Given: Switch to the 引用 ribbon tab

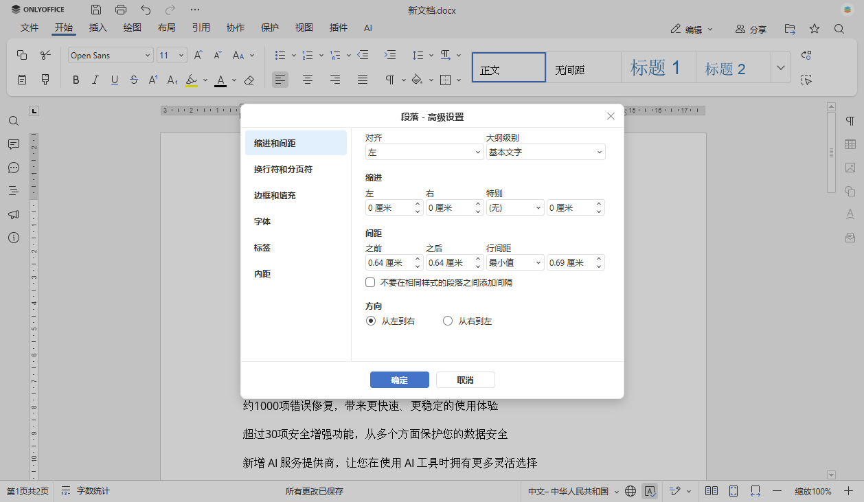Looking at the screenshot, I should coord(201,28).
